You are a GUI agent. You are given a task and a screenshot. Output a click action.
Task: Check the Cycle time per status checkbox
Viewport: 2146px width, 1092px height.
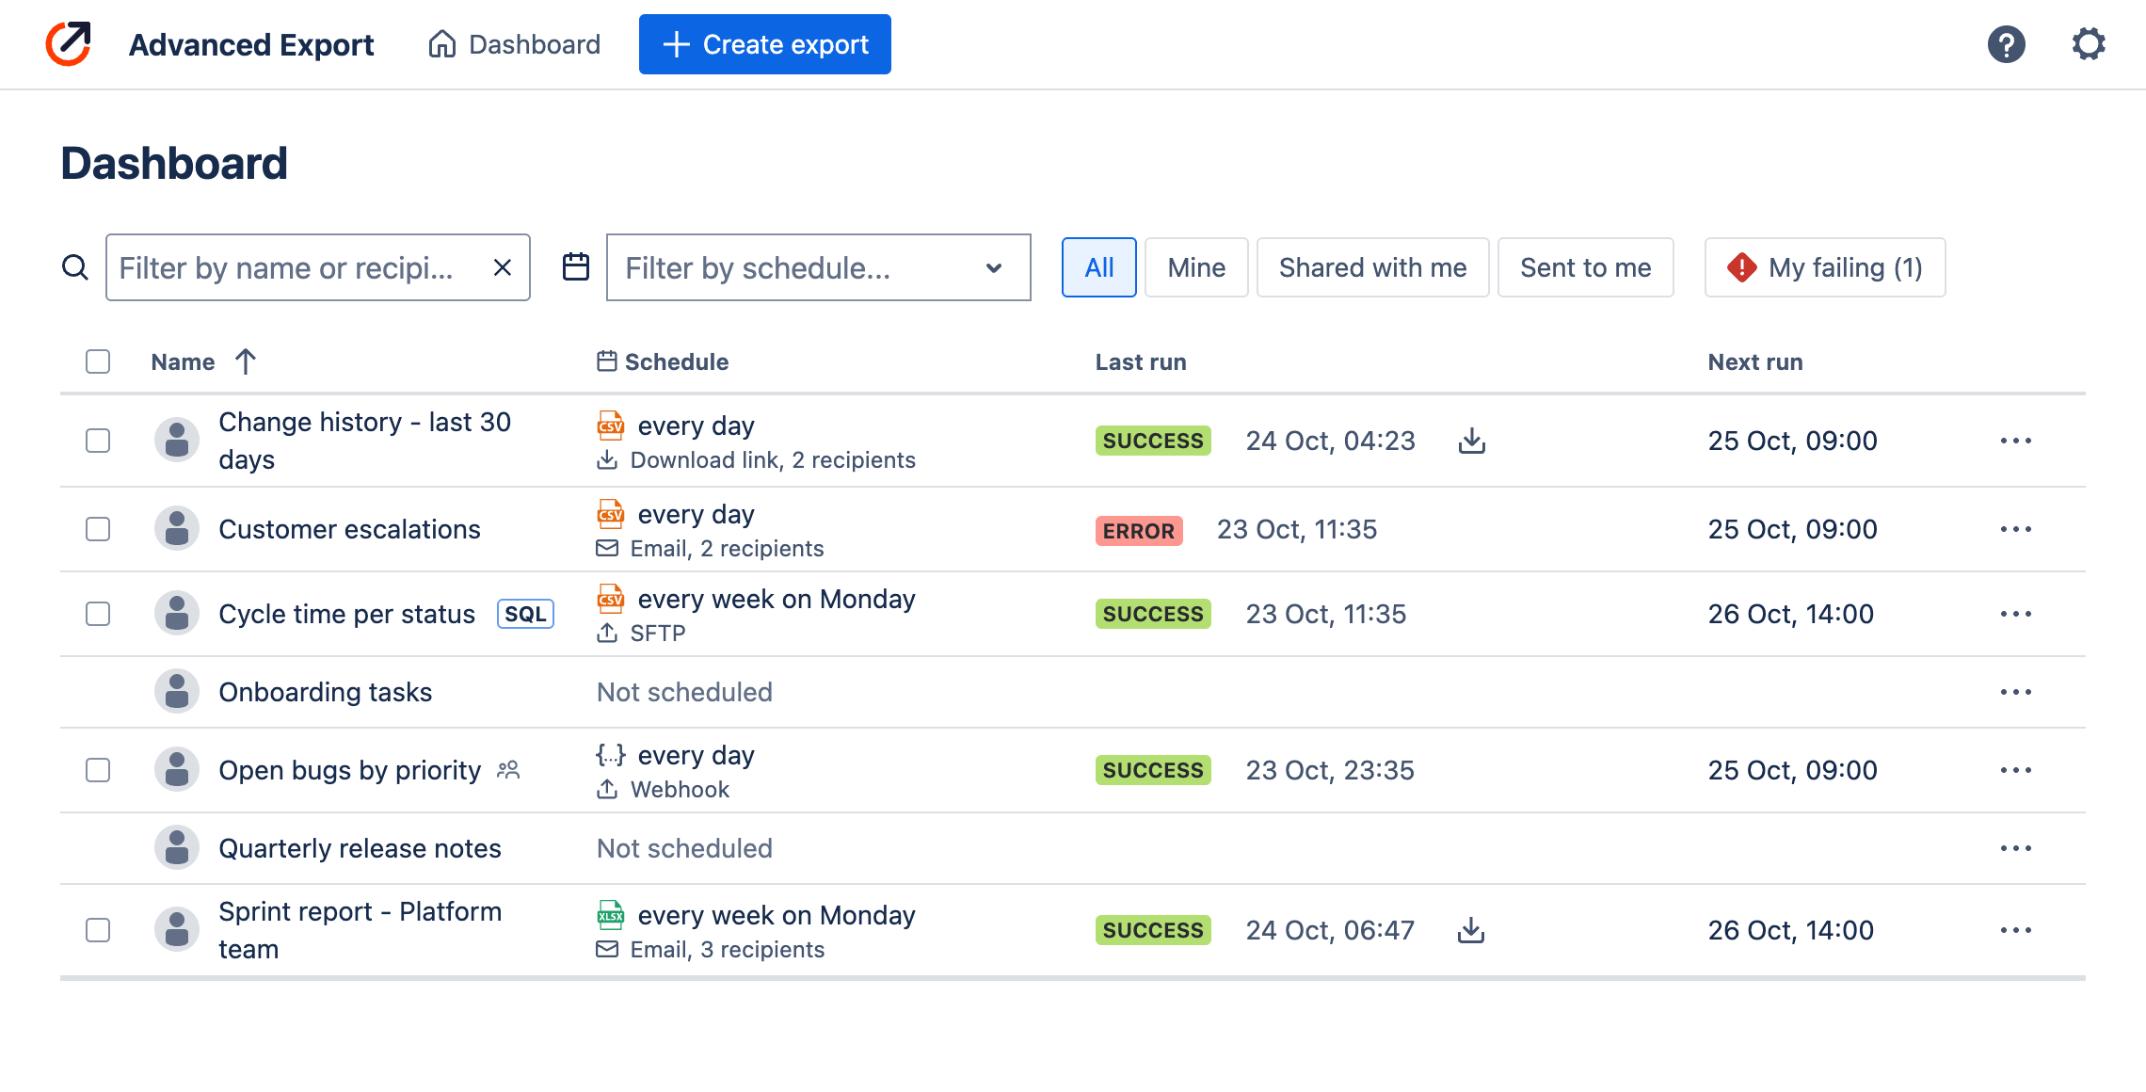pos(98,614)
